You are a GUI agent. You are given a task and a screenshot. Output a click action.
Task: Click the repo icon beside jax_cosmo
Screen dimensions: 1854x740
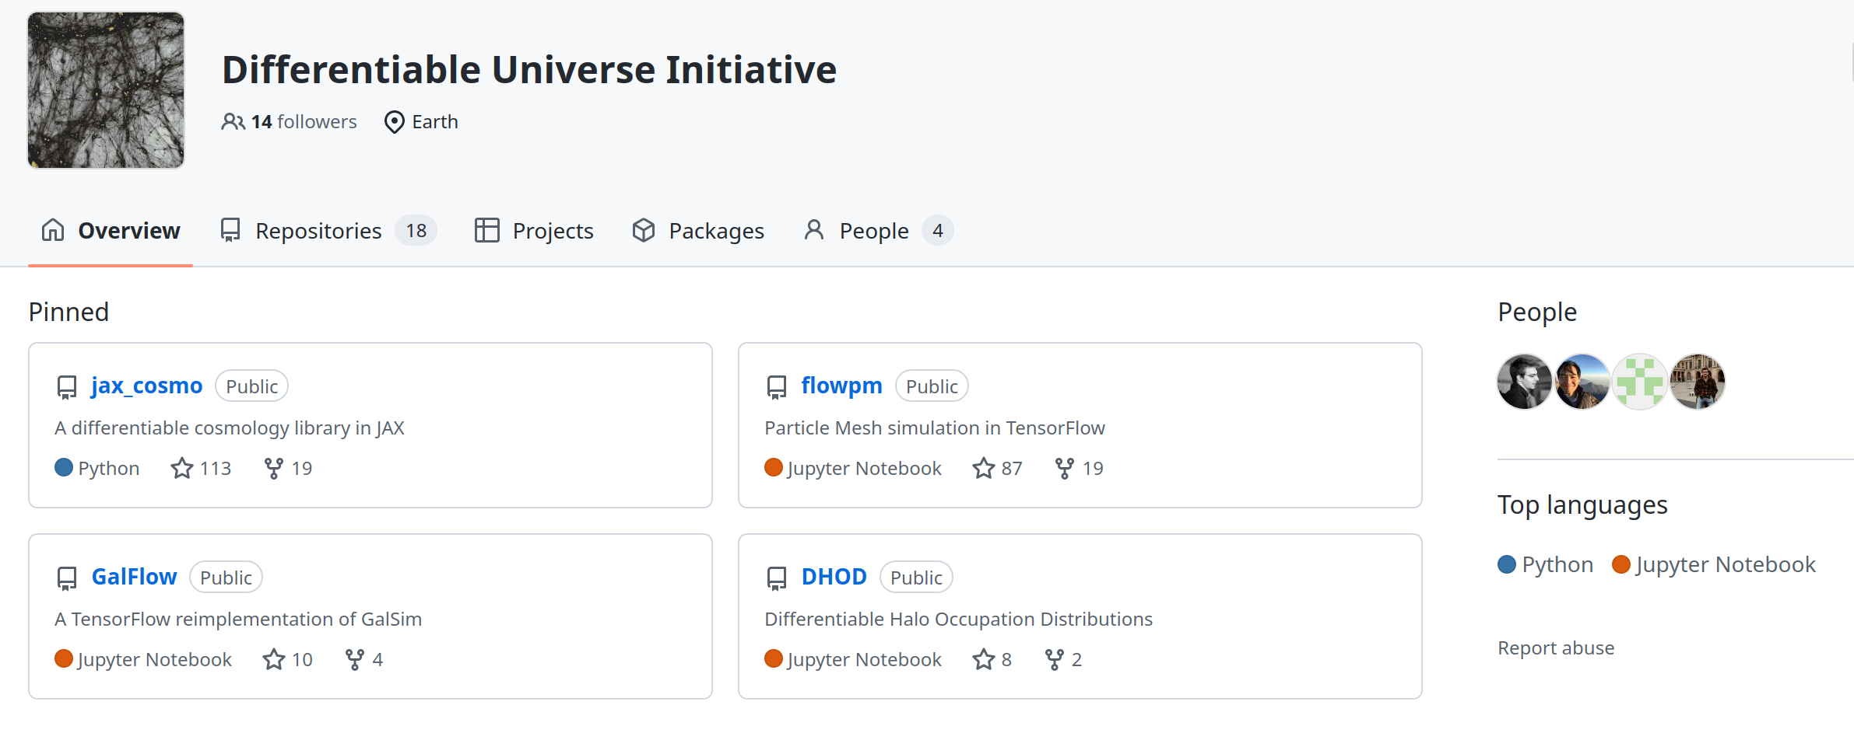pyautogui.click(x=67, y=386)
